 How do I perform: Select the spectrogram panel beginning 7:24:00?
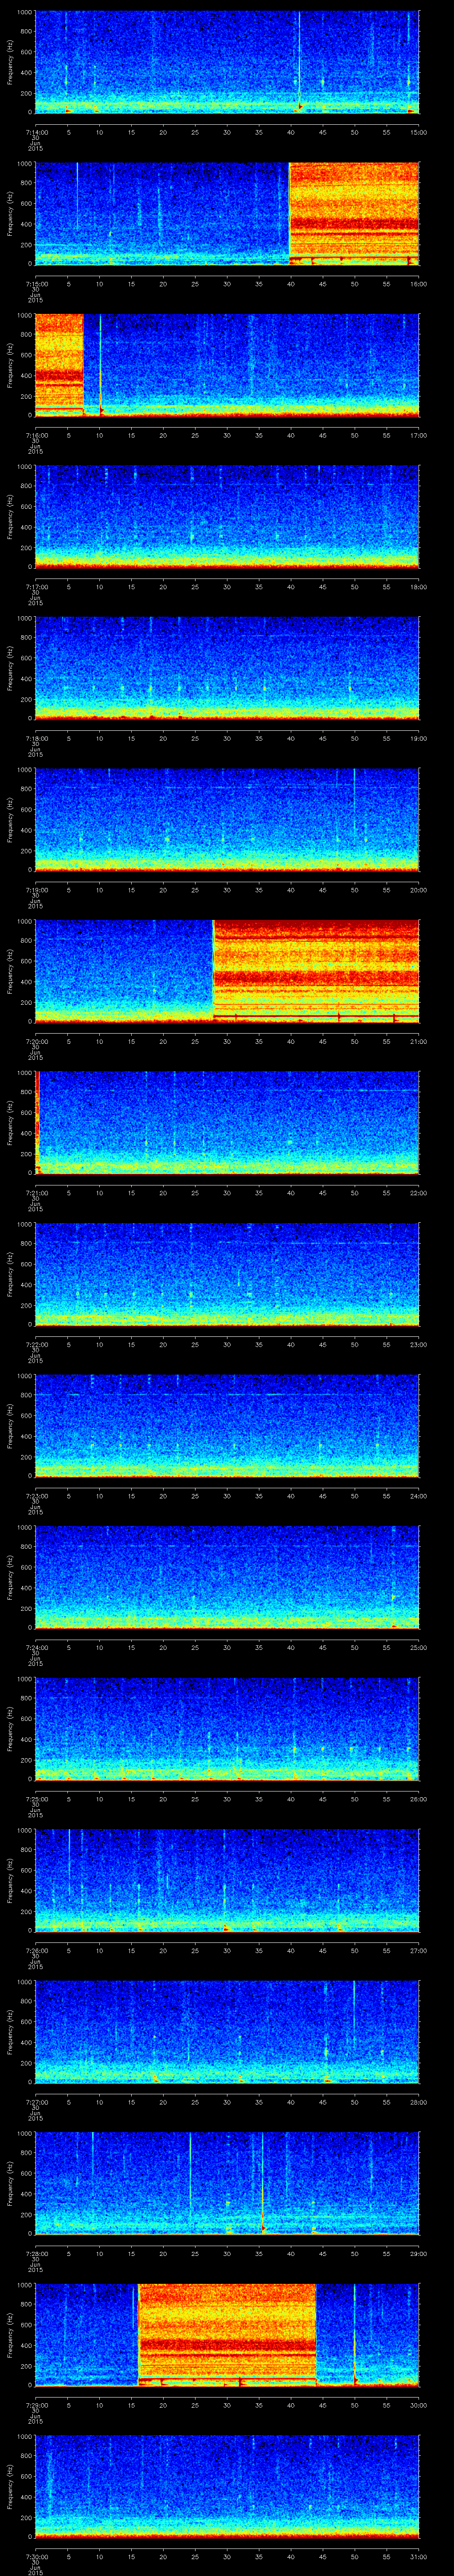point(227,1577)
